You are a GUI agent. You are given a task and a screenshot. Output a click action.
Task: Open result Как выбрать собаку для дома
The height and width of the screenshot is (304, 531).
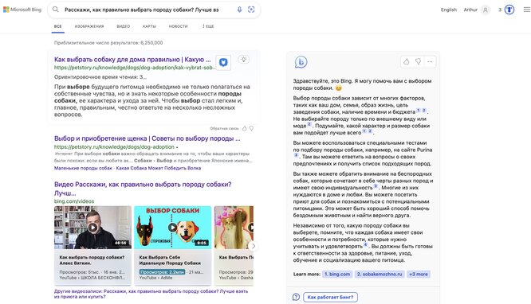click(x=132, y=60)
